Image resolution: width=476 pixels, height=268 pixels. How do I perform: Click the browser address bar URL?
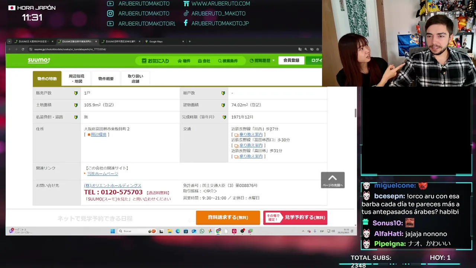pos(70,49)
